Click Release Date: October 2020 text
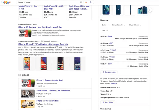This screenshot has width=159, height=110. [110, 87]
